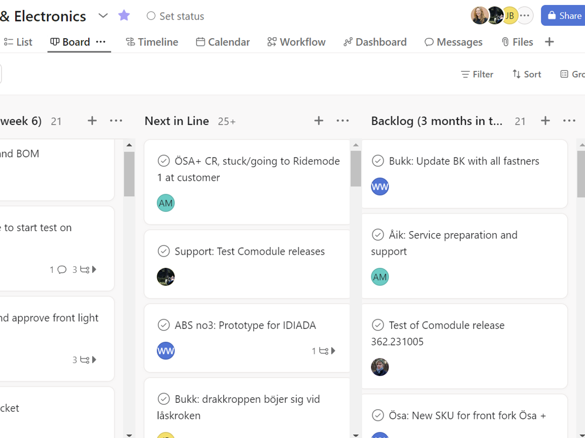Screen dimensions: 585x438
Task: Click Set status button
Action: tap(175, 16)
